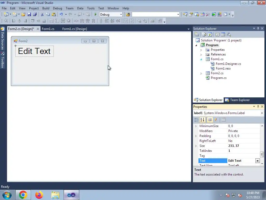Open Start Page via green arrow icon

coord(214,15)
